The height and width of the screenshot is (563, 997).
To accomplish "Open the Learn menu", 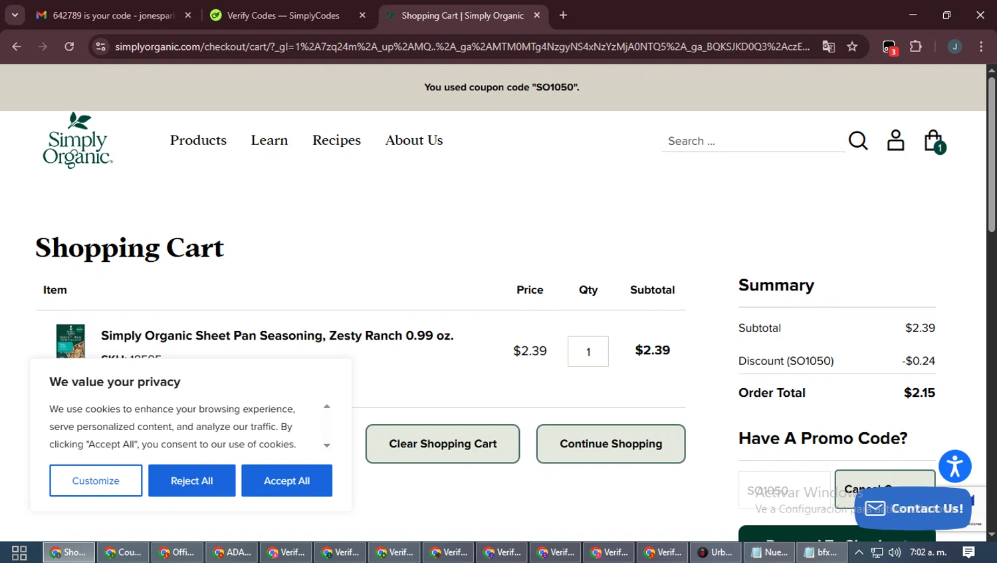I will pyautogui.click(x=269, y=140).
